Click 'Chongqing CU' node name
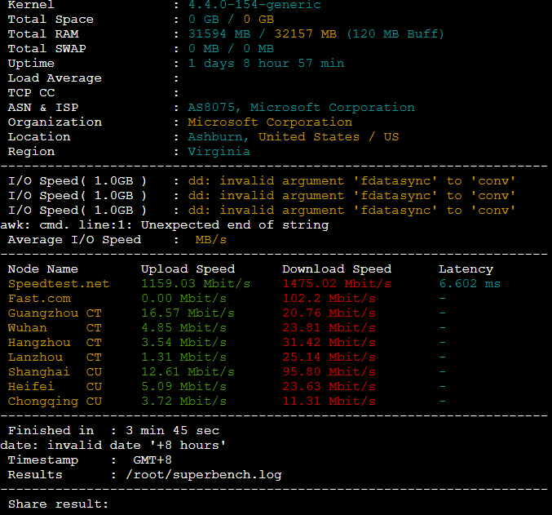 (55, 402)
